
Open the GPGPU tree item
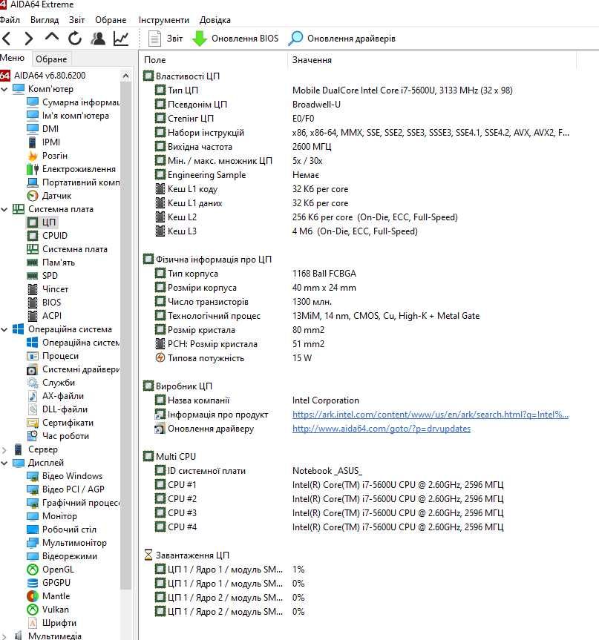[49, 583]
